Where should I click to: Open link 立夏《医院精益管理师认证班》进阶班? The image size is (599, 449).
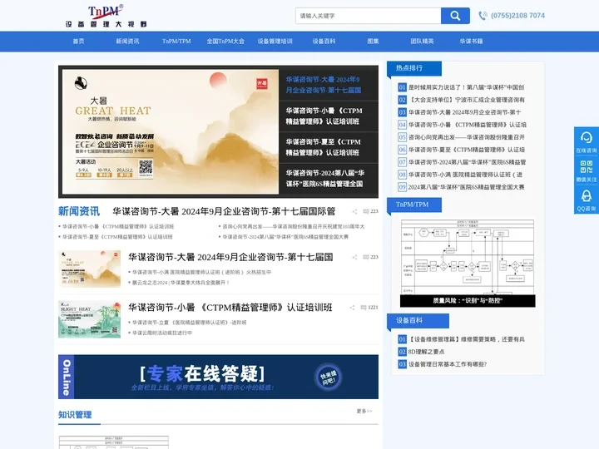click(189, 323)
